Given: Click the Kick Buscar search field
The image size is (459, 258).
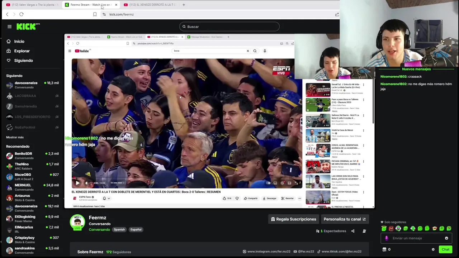Looking at the screenshot, I should click(x=229, y=27).
